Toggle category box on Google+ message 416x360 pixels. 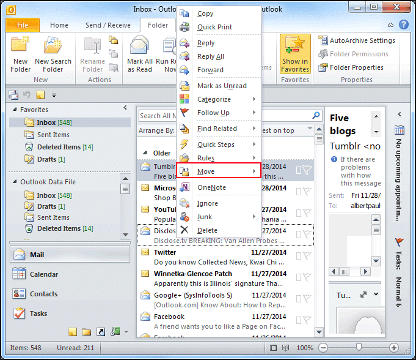299,299
